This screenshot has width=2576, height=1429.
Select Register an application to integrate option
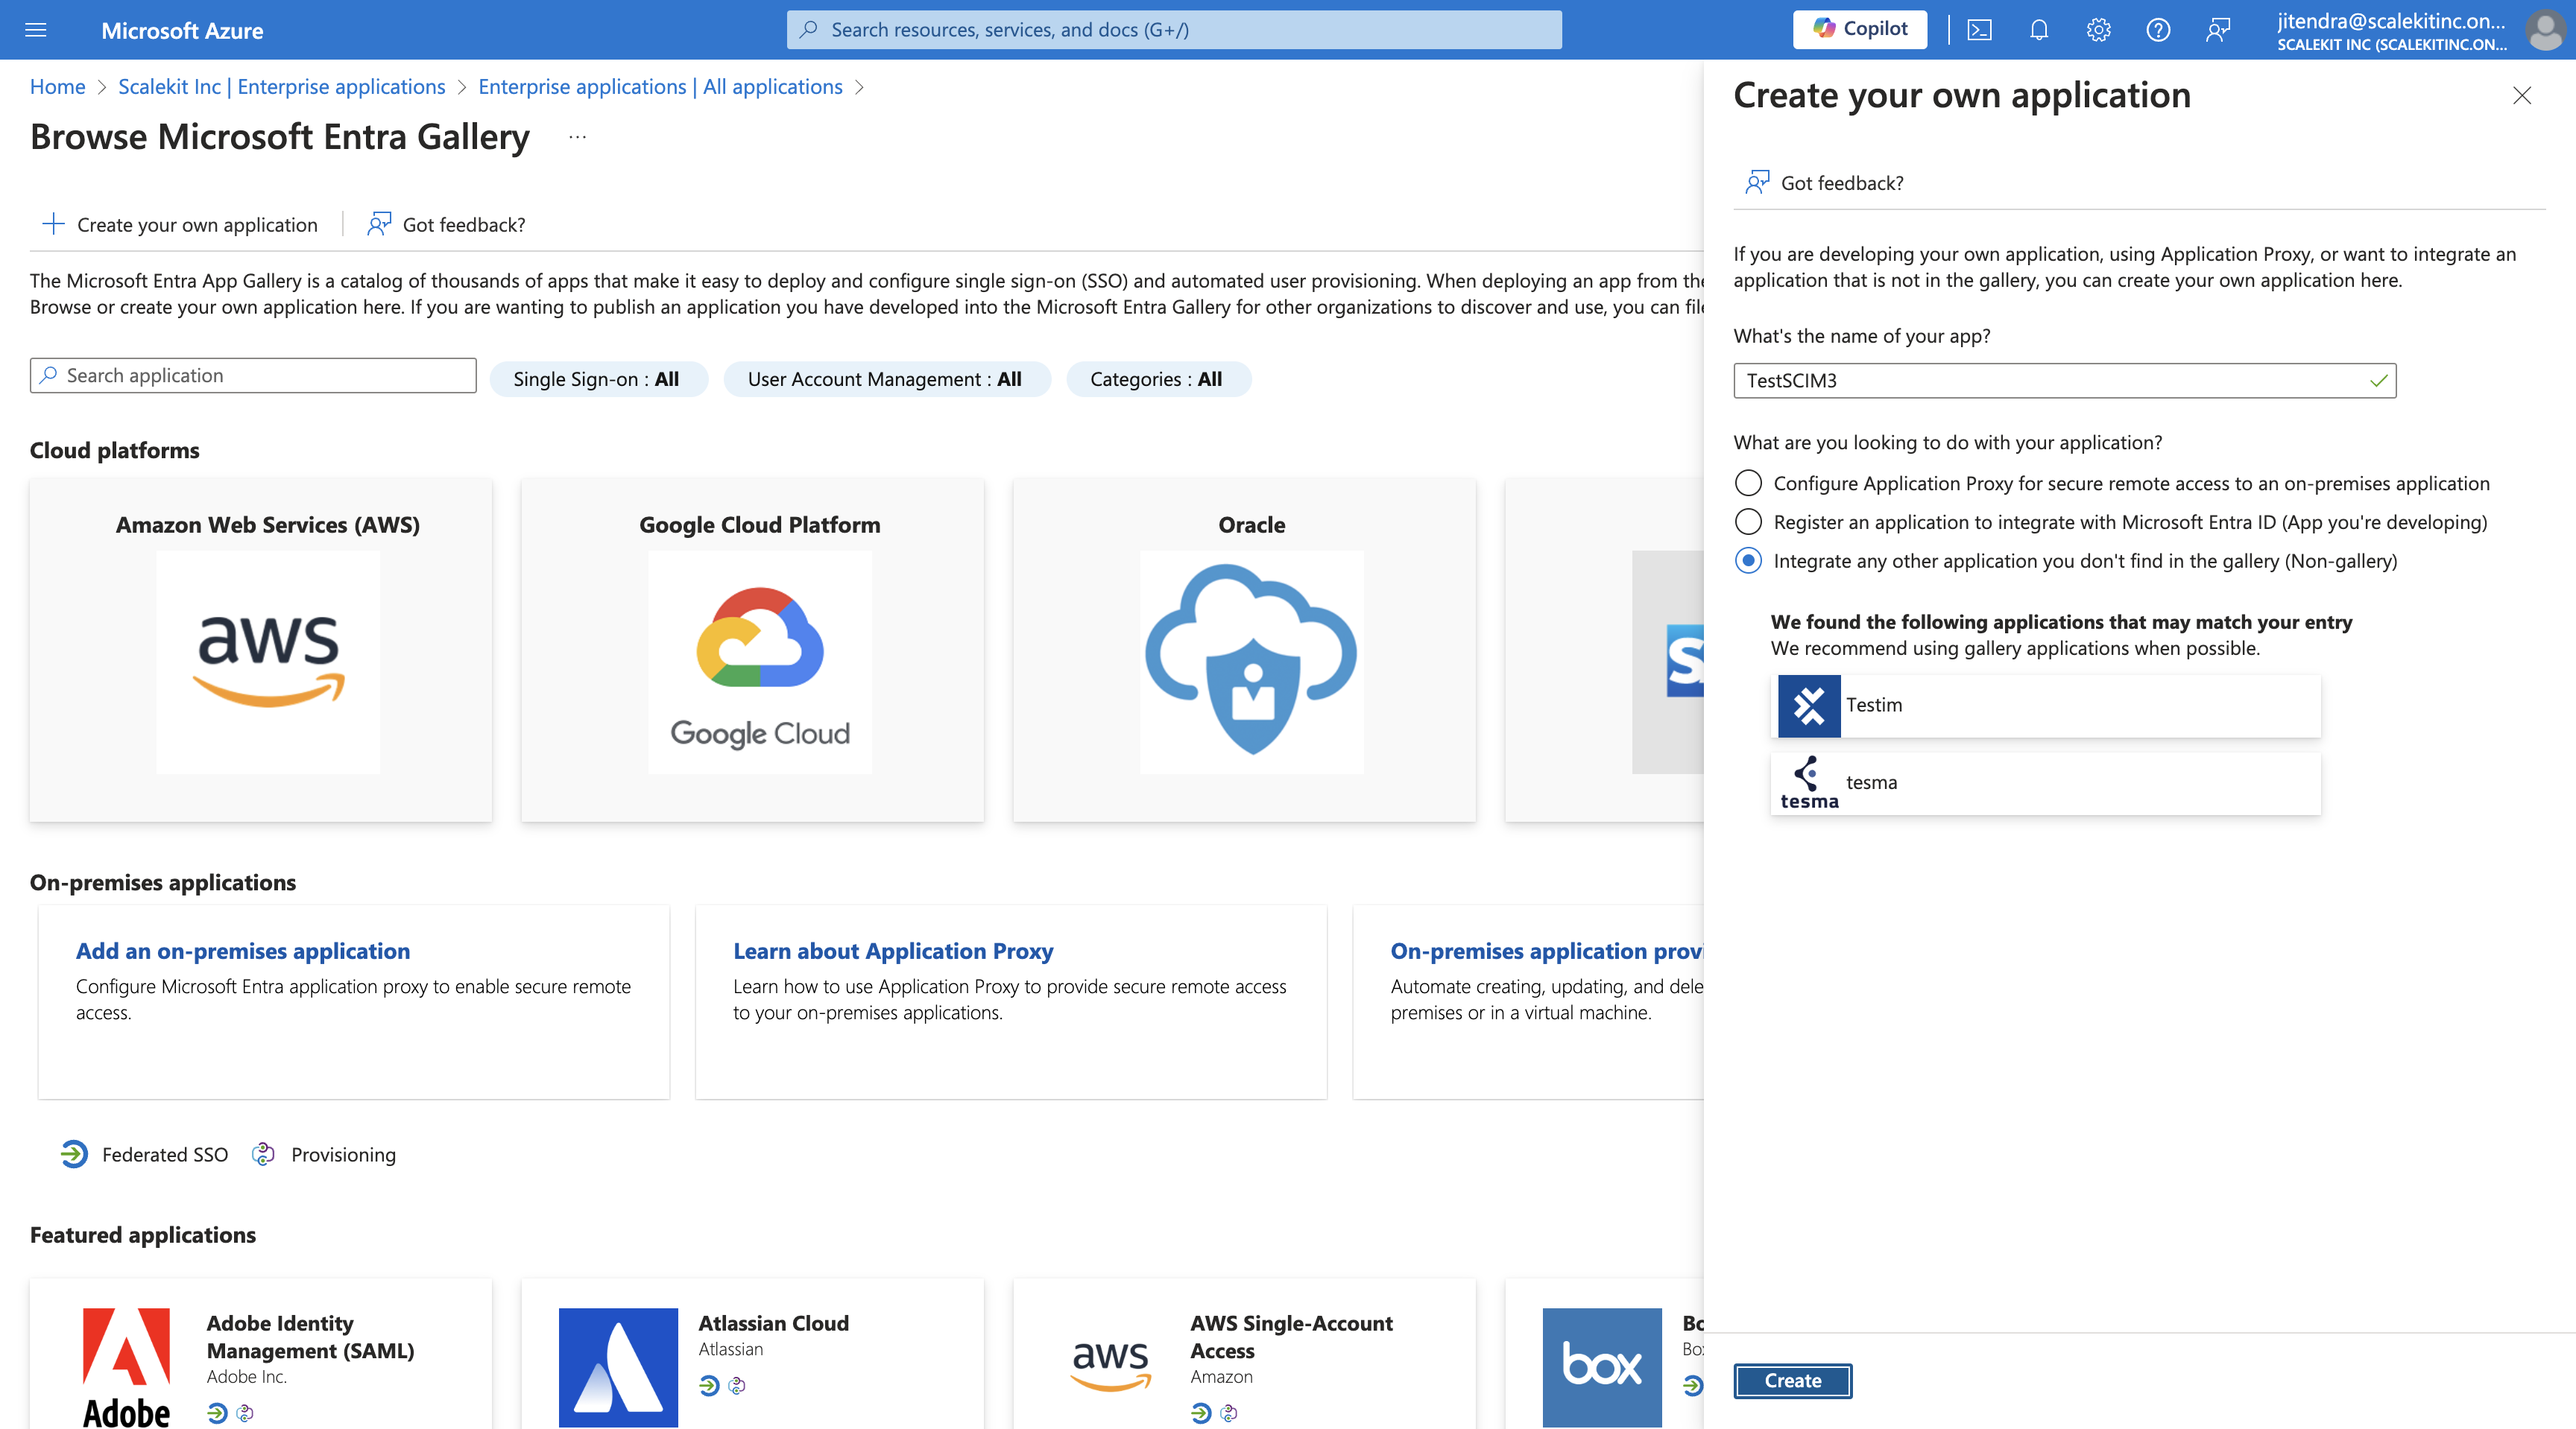point(1748,522)
